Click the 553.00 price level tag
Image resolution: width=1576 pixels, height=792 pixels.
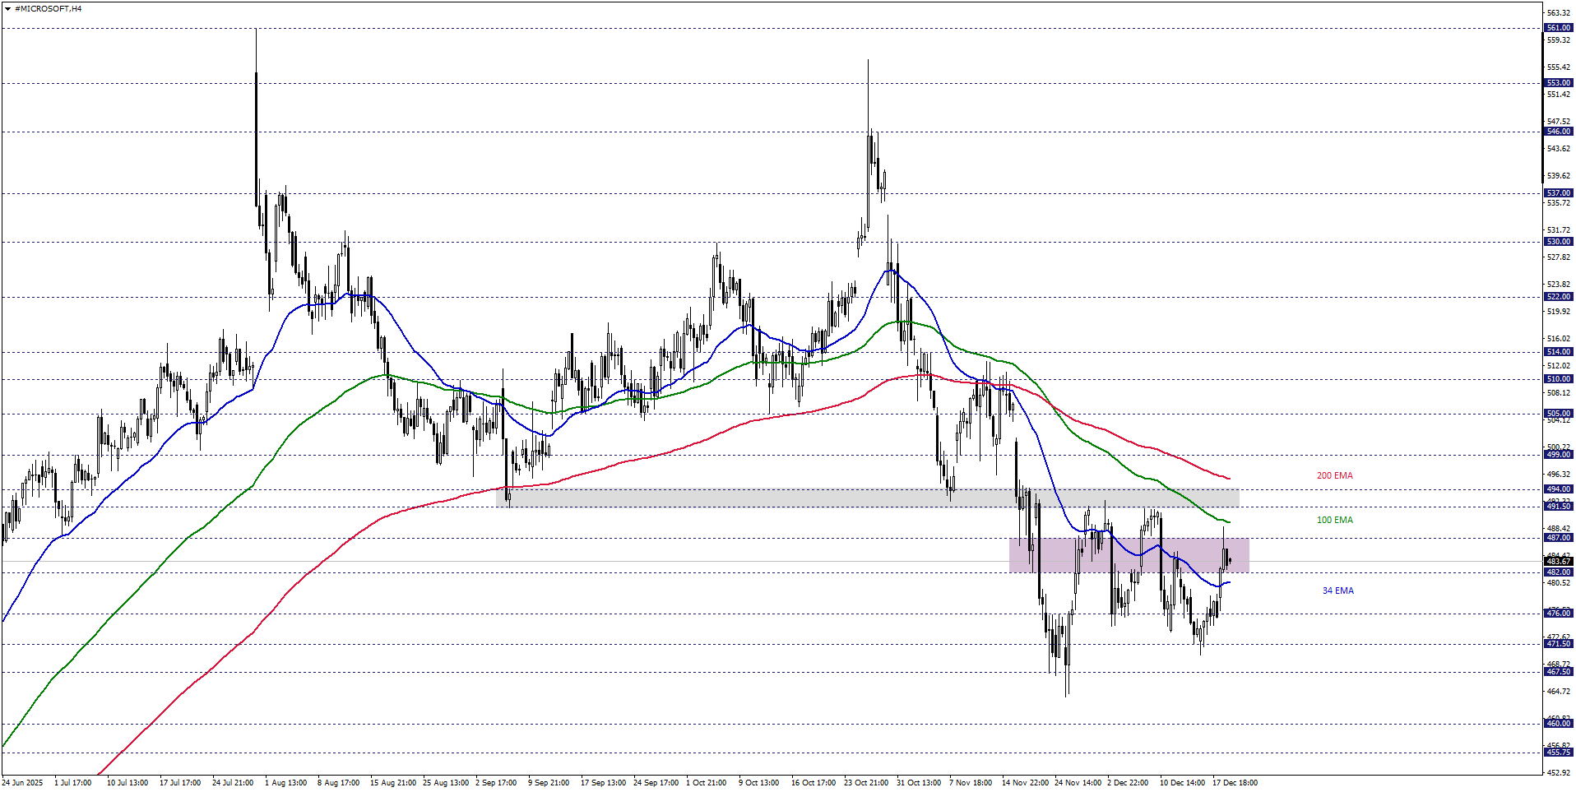[1558, 83]
